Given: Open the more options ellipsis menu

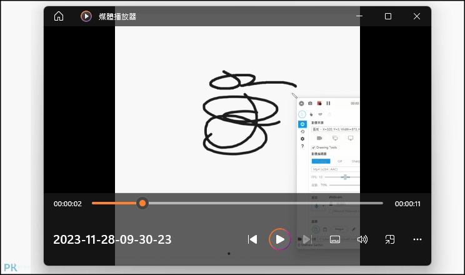Looking at the screenshot, I should point(417,239).
